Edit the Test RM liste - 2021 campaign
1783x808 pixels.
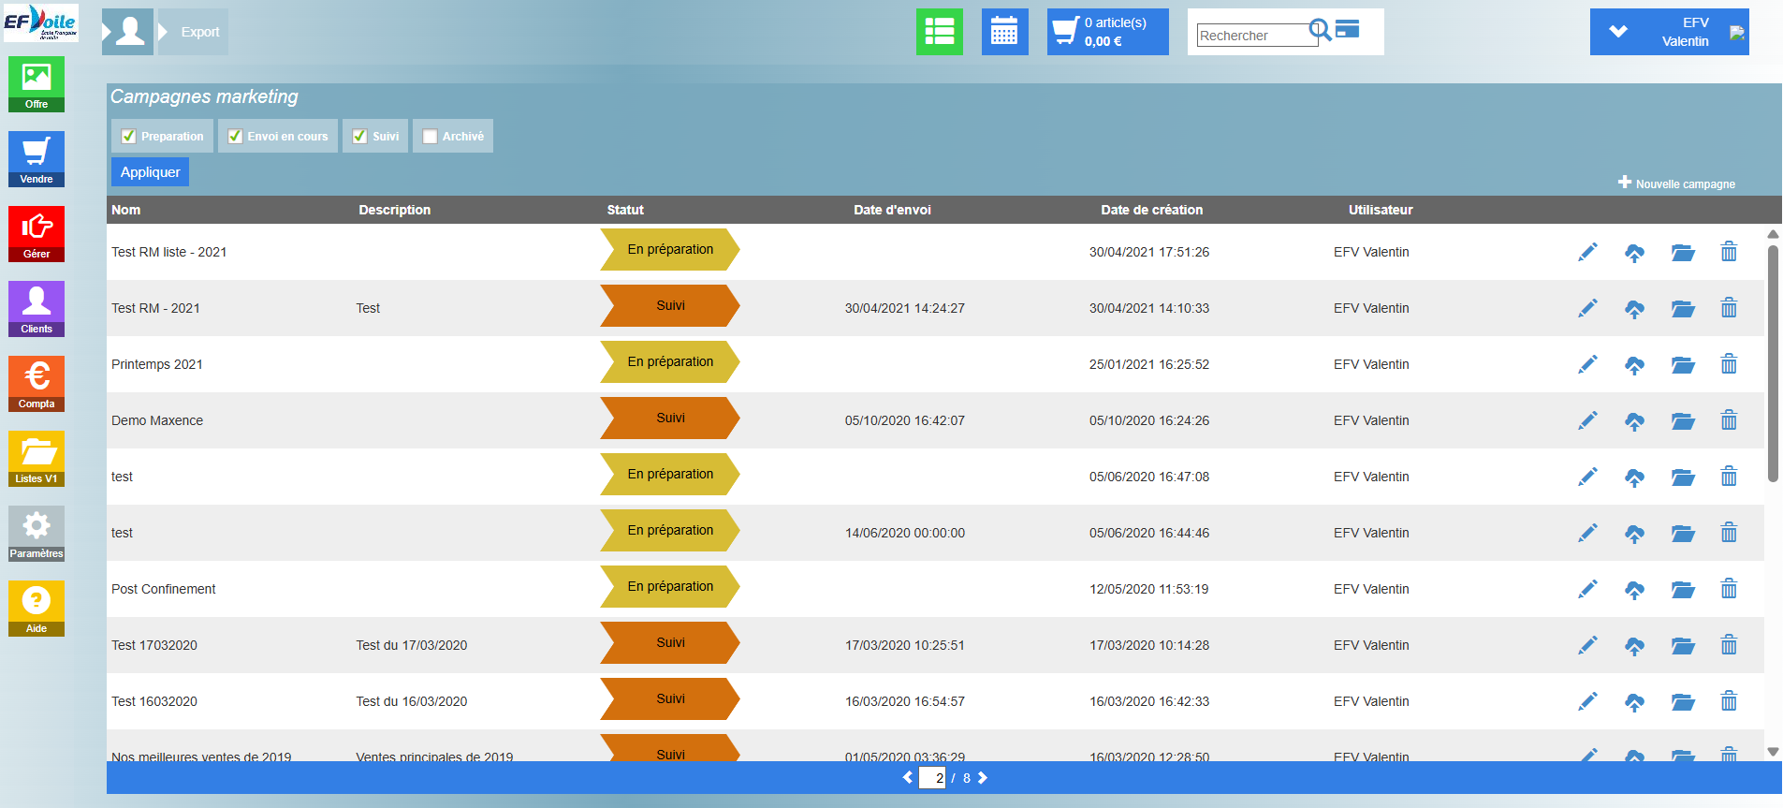click(x=1587, y=252)
